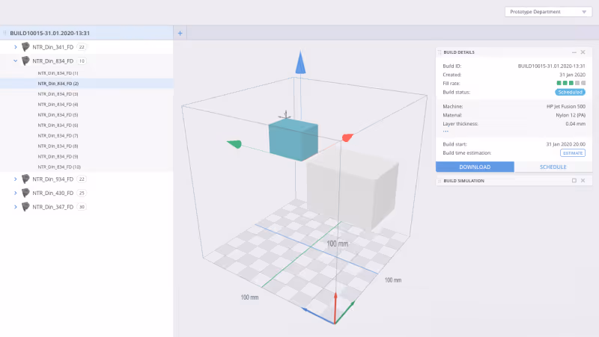Select the BUILD10015-31.01.2020-13:31 tab
599x337 pixels.
[x=86, y=33]
